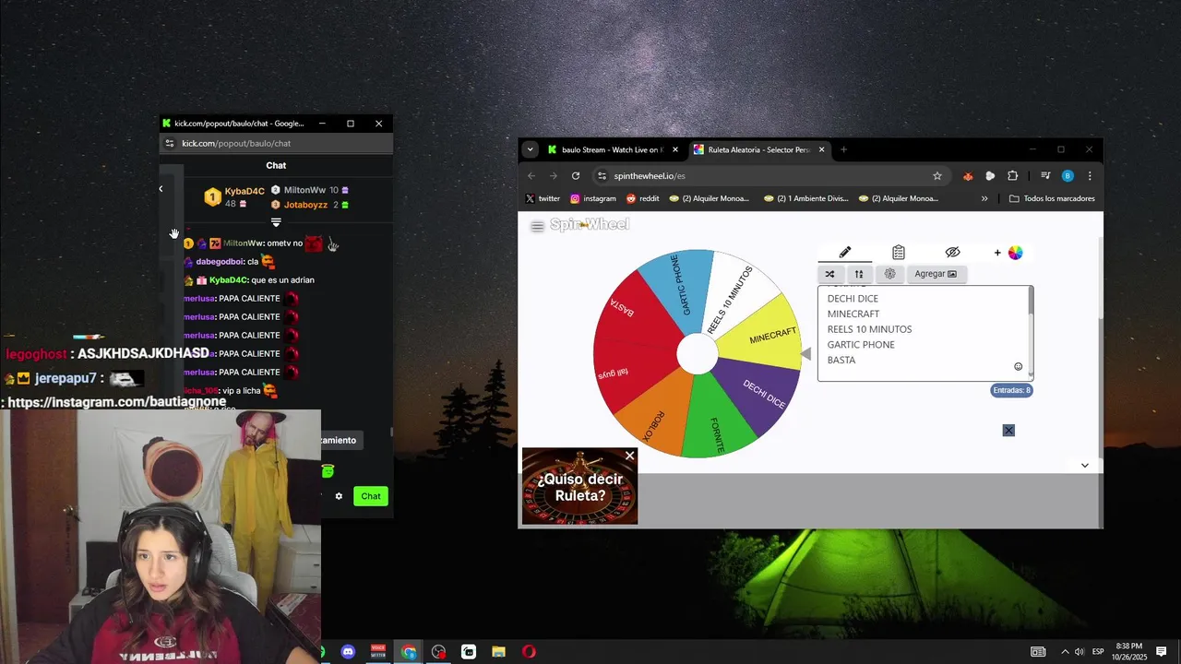This screenshot has width=1181, height=664.
Task: Open OBS Studio from the taskbar
Action: pos(438,652)
